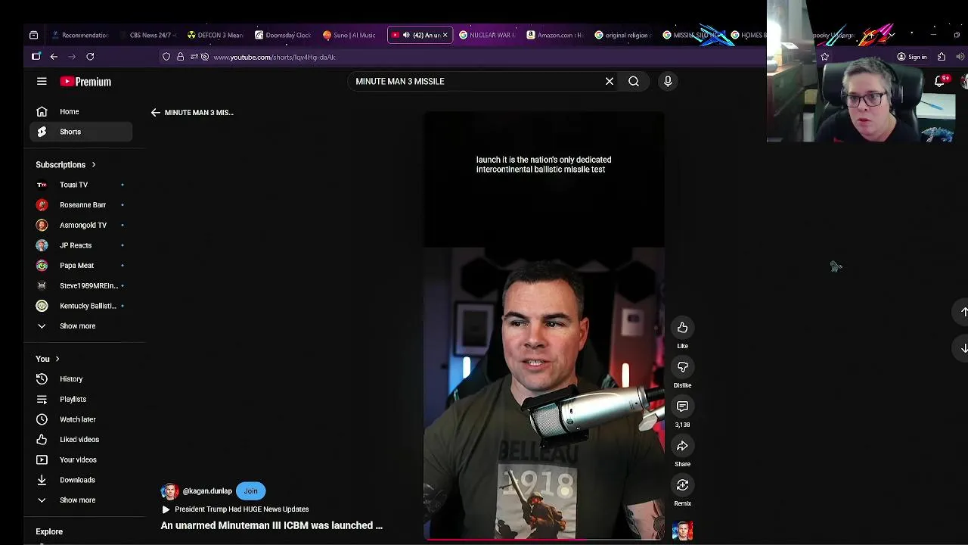Switch to the NUCLEAR WAR tab
Image resolution: width=968 pixels, height=545 pixels.
(487, 35)
